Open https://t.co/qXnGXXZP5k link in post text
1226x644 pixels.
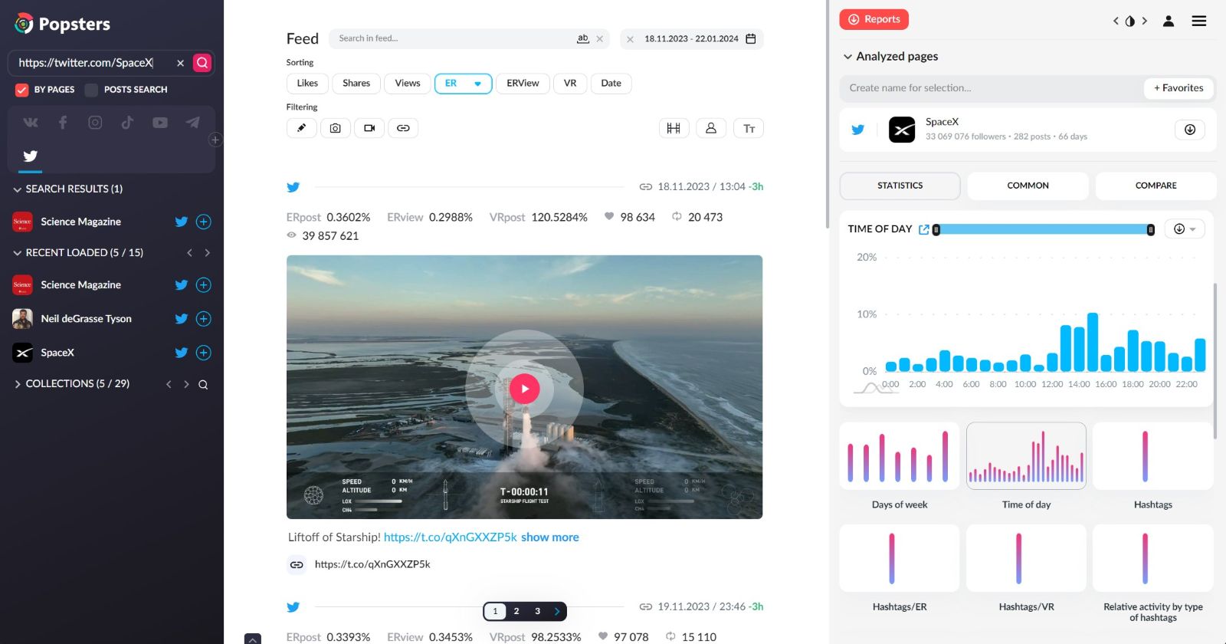pos(451,537)
